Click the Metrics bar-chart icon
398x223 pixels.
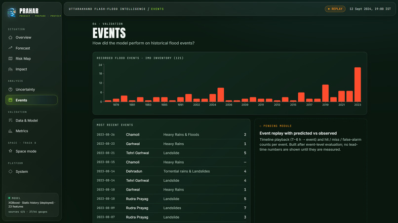(10, 131)
